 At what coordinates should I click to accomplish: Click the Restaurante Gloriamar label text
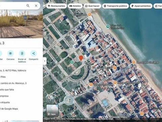[148, 62]
